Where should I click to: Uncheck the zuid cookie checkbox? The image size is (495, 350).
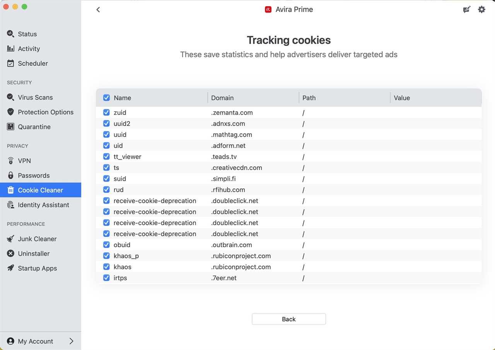pos(106,113)
